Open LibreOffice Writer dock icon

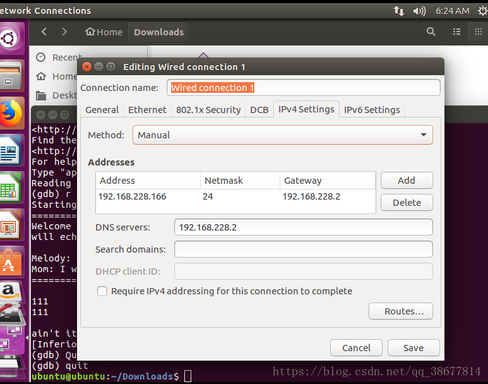11,151
